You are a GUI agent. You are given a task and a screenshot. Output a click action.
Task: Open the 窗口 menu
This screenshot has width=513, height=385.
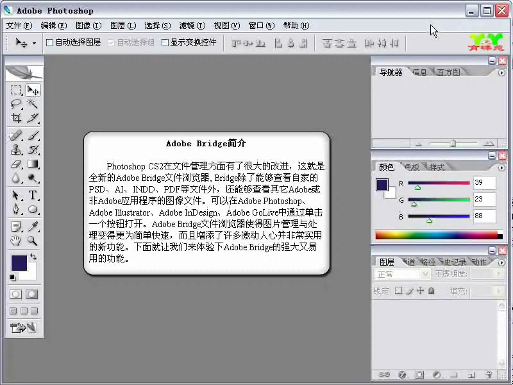point(262,26)
